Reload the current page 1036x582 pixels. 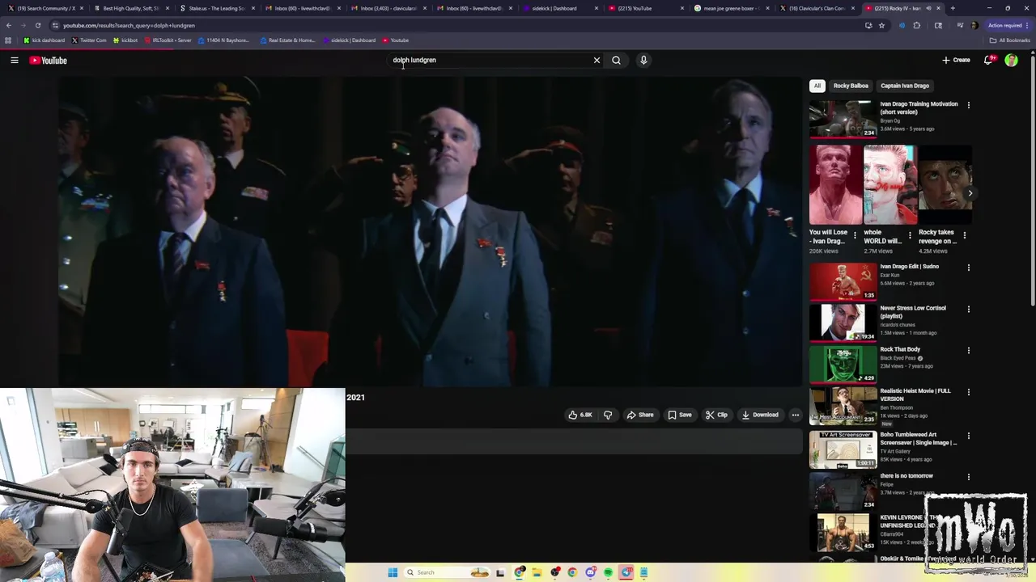click(37, 25)
